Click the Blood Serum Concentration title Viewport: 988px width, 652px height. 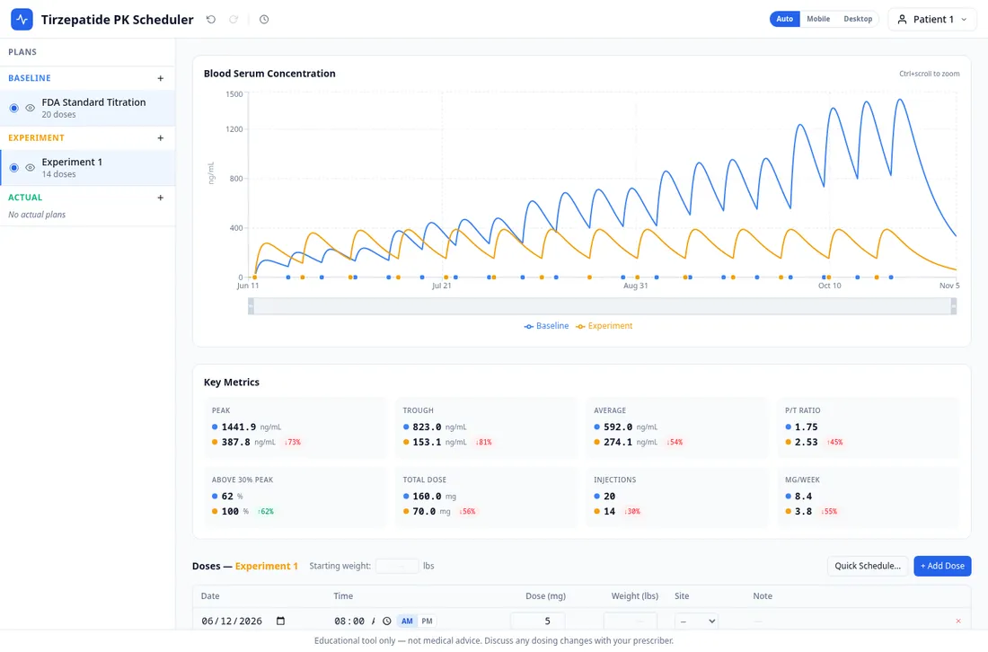[x=269, y=74]
